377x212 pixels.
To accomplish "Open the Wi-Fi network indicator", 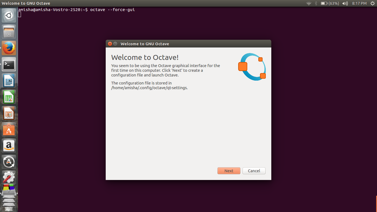I will pos(309,3).
